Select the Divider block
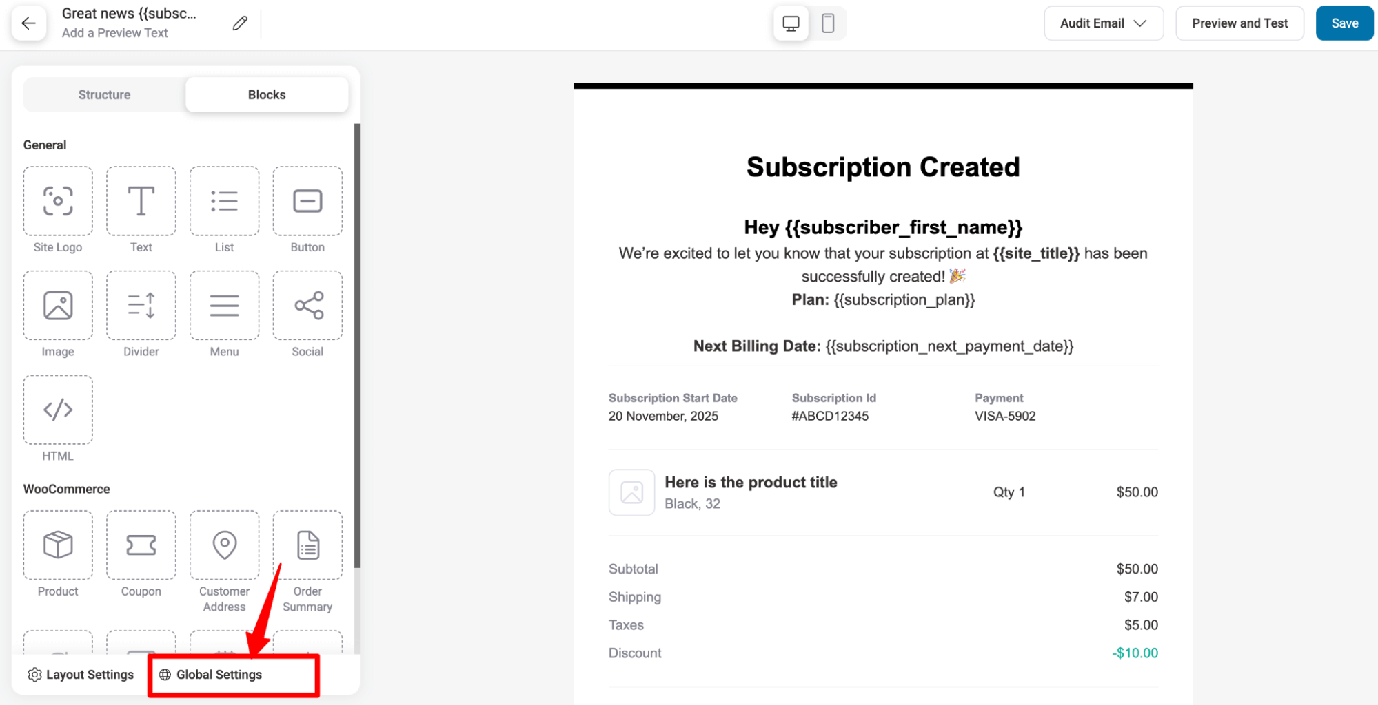1378x705 pixels. tap(141, 306)
